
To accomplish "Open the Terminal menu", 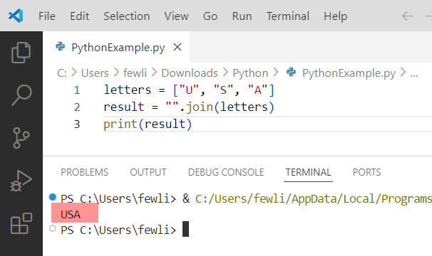I will point(288,16).
